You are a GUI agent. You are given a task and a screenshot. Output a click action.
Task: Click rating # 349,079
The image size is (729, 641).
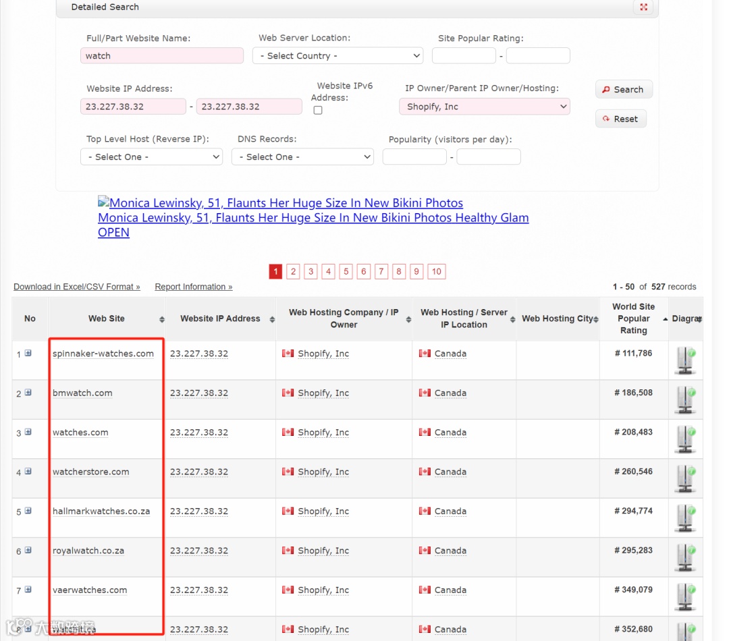634,590
